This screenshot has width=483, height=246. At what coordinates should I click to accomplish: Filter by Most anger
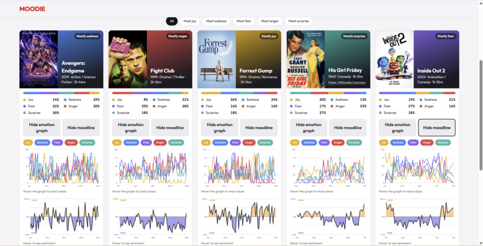tap(270, 21)
